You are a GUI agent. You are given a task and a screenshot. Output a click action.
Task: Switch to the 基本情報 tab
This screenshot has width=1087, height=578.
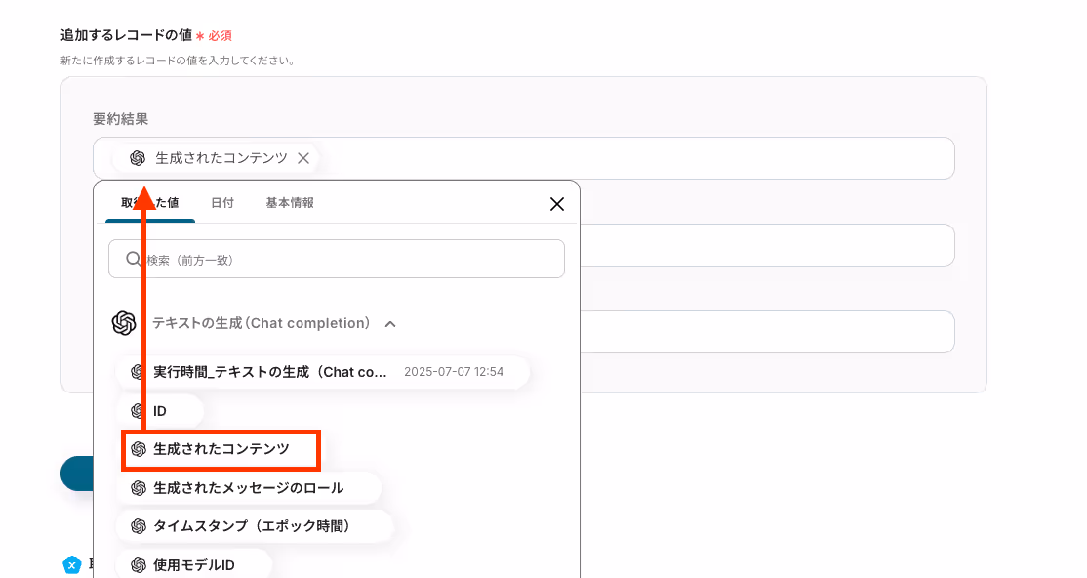pos(290,203)
